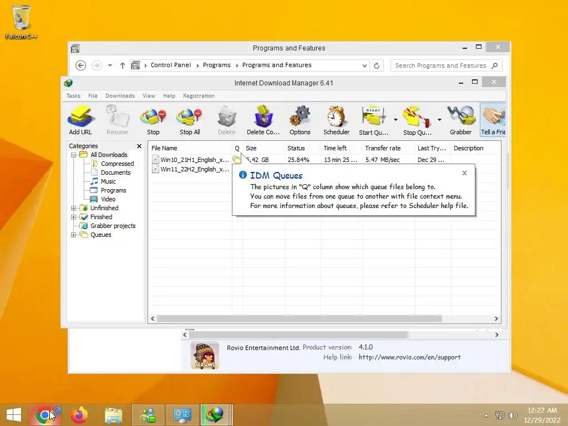Open the Recycle Bin desktop icon
This screenshot has width=568, height=426.
click(x=21, y=22)
